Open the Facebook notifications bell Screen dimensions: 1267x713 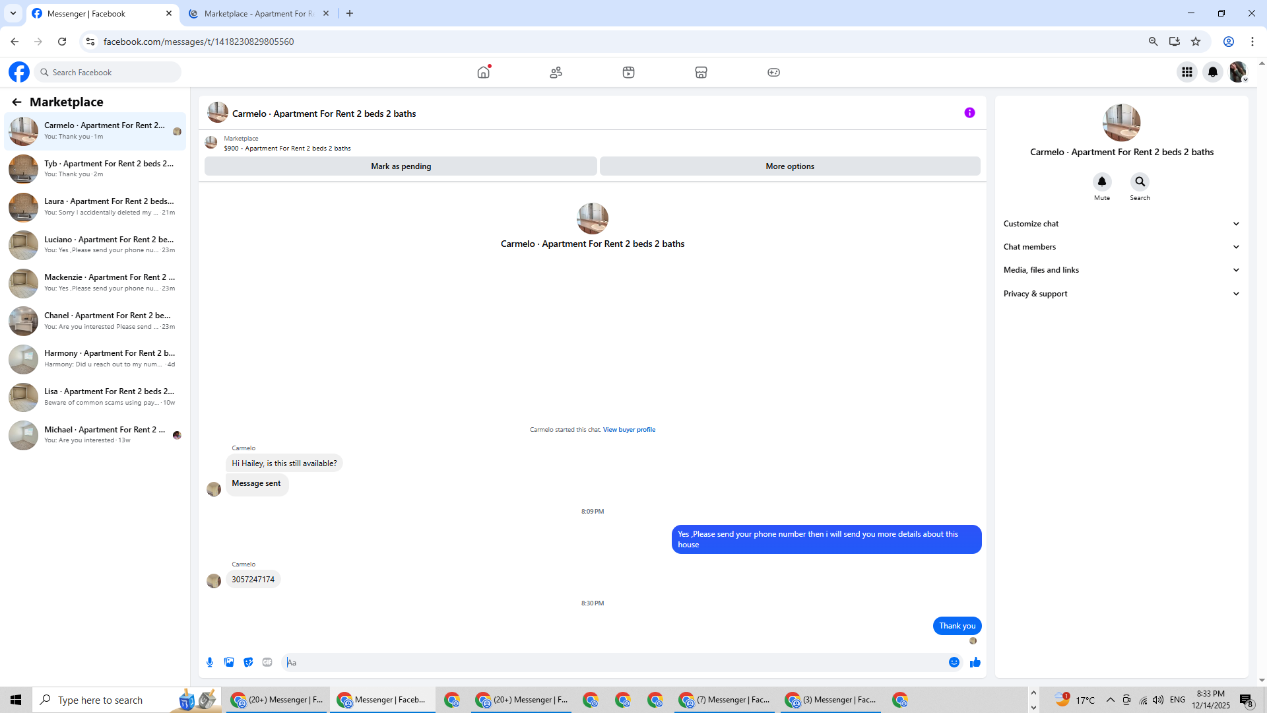[x=1212, y=73]
